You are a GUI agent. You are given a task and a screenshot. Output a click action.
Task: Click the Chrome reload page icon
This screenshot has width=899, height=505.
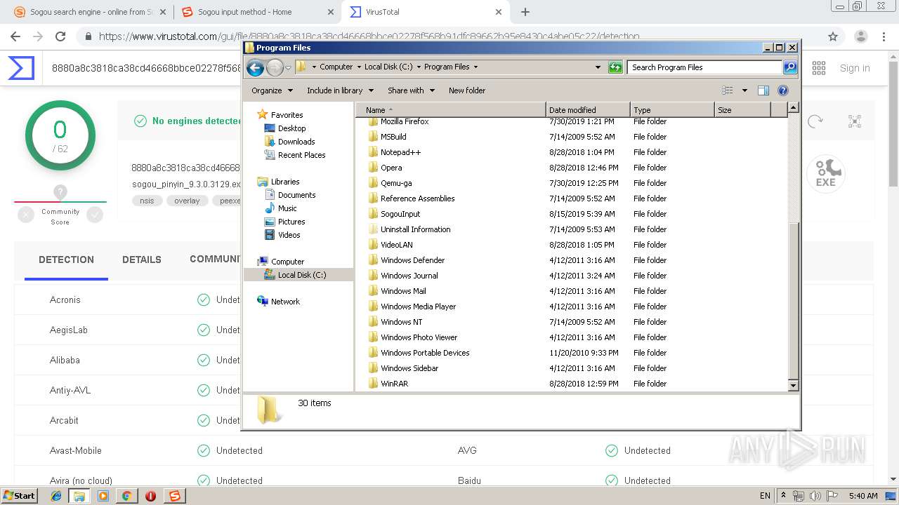(60, 36)
